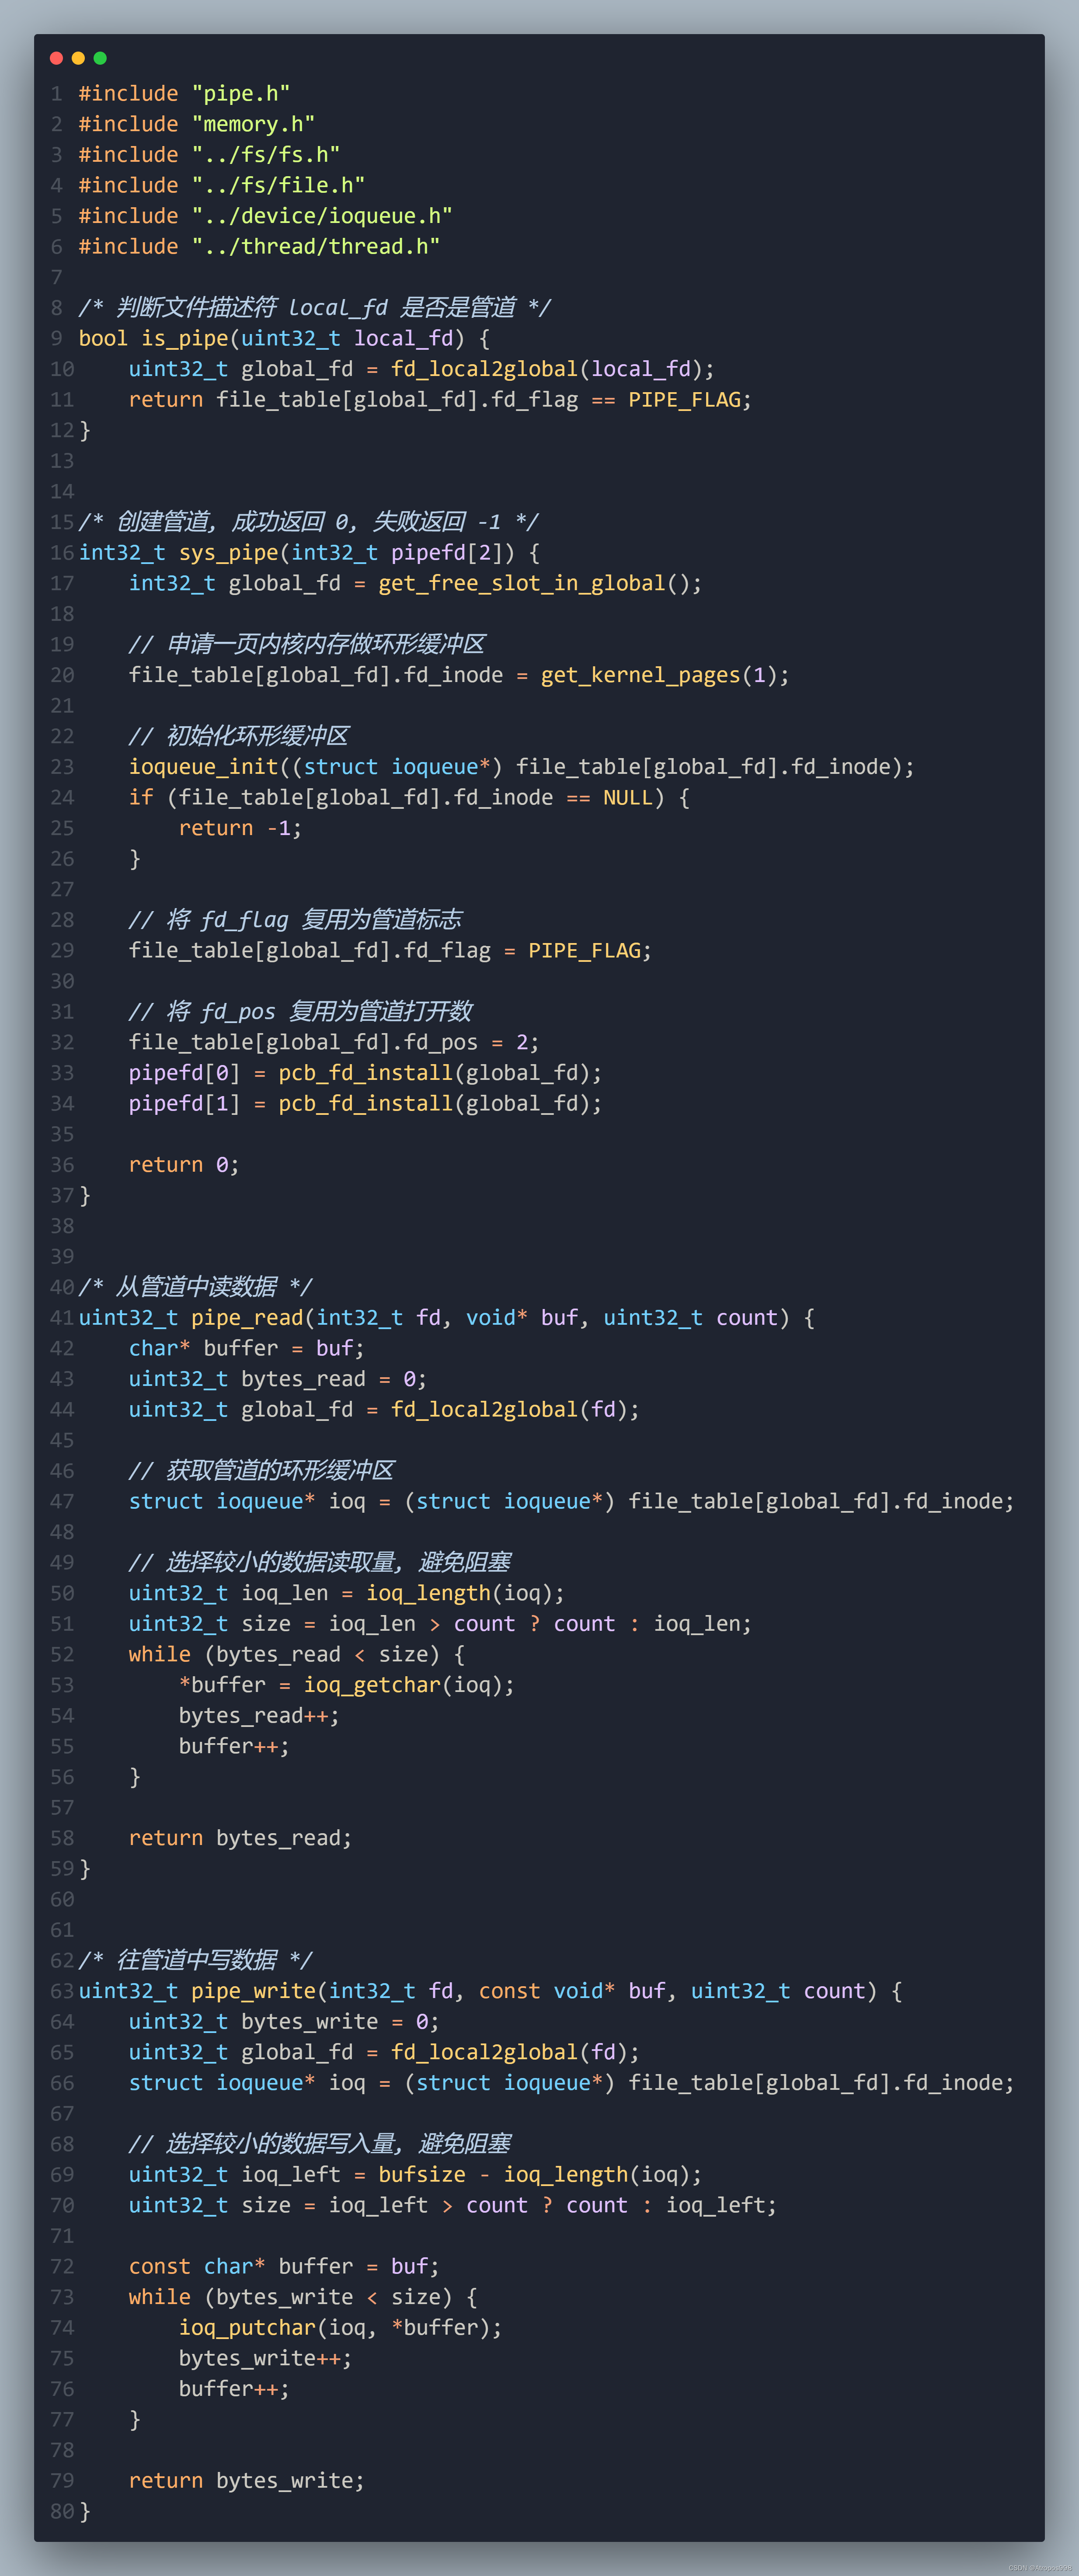The image size is (1079, 2576).
Task: Click bufsize in the ioq_left line
Action: click(422, 2174)
